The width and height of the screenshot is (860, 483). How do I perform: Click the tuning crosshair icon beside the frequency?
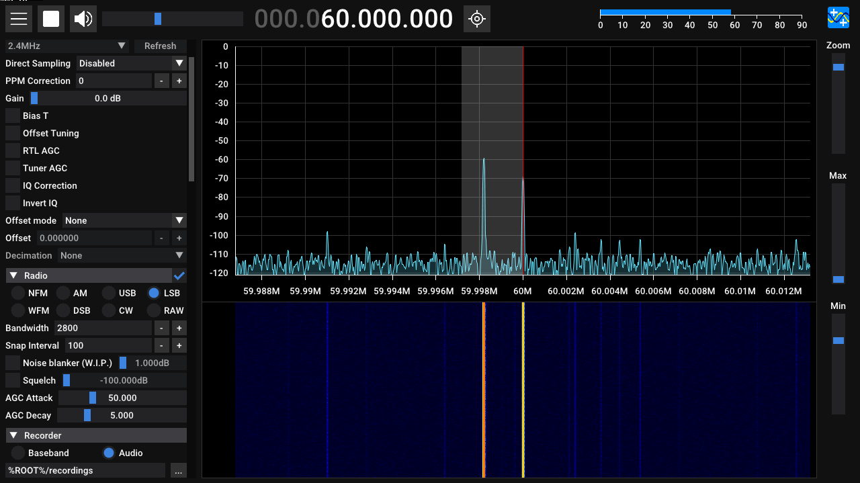pyautogui.click(x=477, y=18)
